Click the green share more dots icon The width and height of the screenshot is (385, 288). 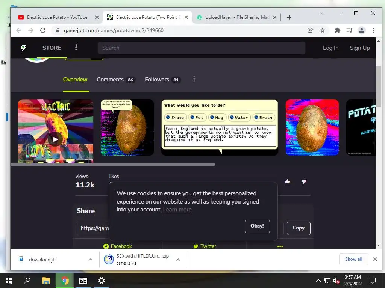click(x=280, y=246)
